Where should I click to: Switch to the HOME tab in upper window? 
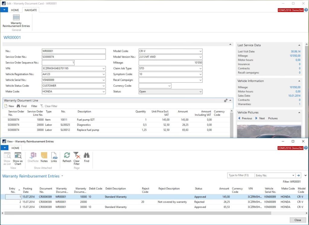(15, 10)
